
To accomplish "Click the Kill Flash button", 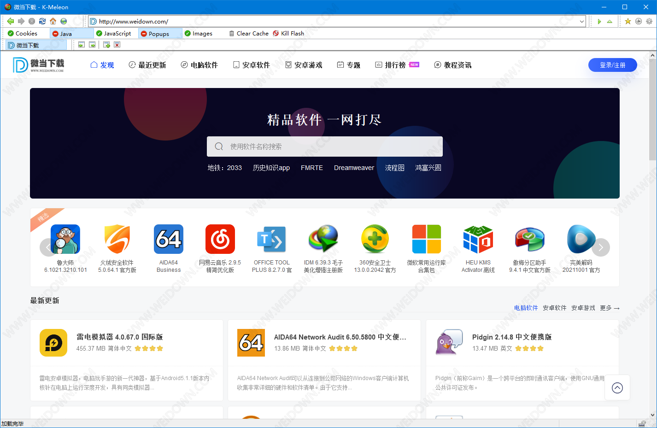I will [x=288, y=34].
